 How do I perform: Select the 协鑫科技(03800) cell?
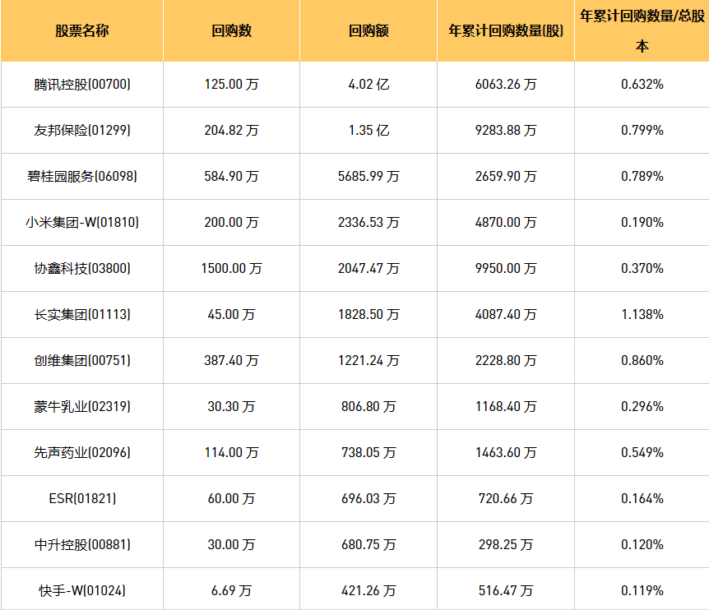(x=82, y=269)
